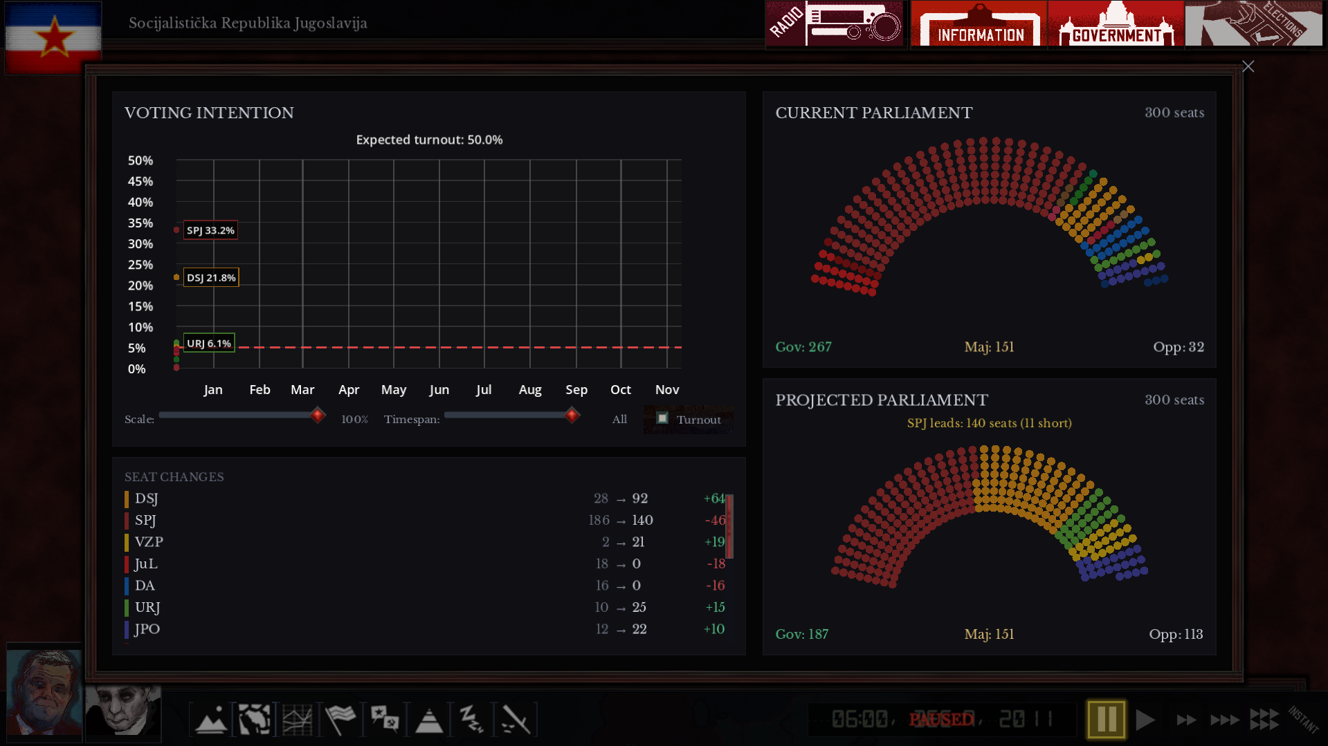Viewport: 1328px width, 746px height.
Task: Open the statistics graph icon
Action: click(x=298, y=720)
